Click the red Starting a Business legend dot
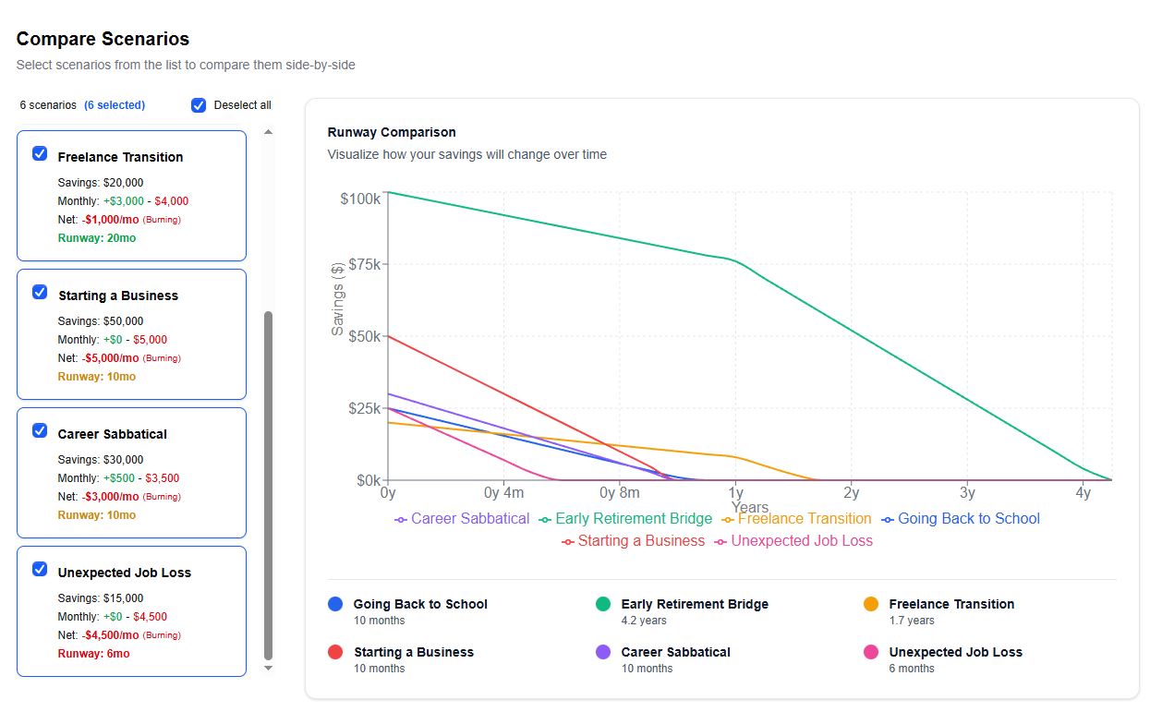Viewport: 1150px width, 712px height. click(334, 651)
